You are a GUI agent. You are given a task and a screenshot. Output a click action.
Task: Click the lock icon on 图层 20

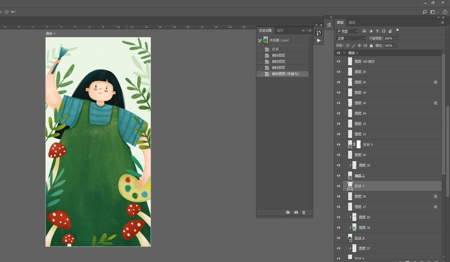435,82
